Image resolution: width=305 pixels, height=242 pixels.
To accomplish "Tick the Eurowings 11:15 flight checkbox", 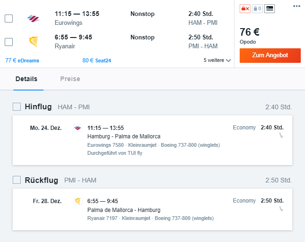I will 9,18.
